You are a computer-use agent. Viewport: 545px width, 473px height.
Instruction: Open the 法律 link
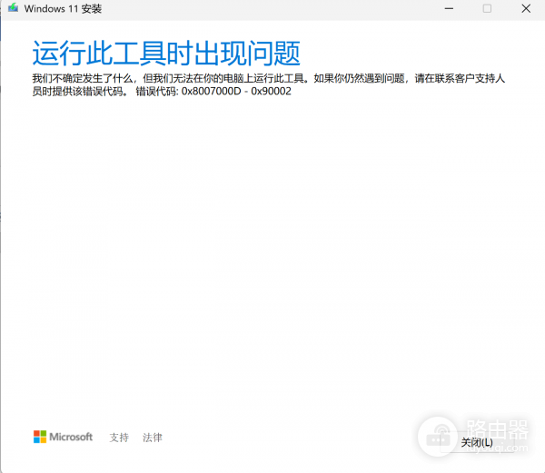[x=153, y=438]
